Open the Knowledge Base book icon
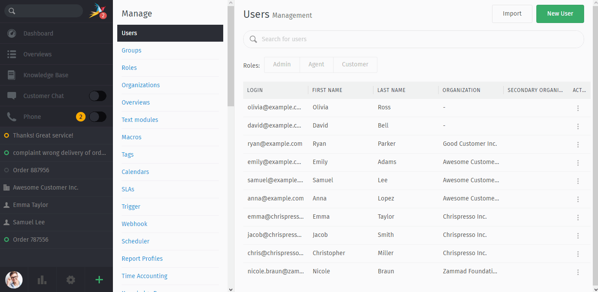Image resolution: width=598 pixels, height=292 pixels. pos(12,75)
